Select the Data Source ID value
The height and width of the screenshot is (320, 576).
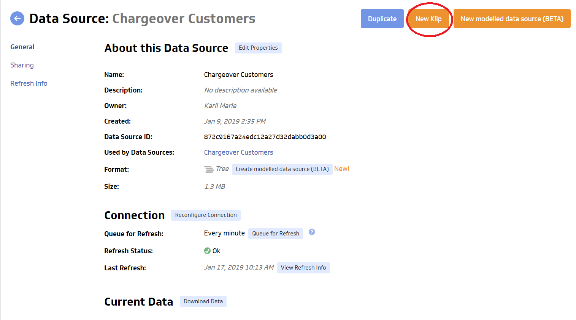(x=265, y=137)
